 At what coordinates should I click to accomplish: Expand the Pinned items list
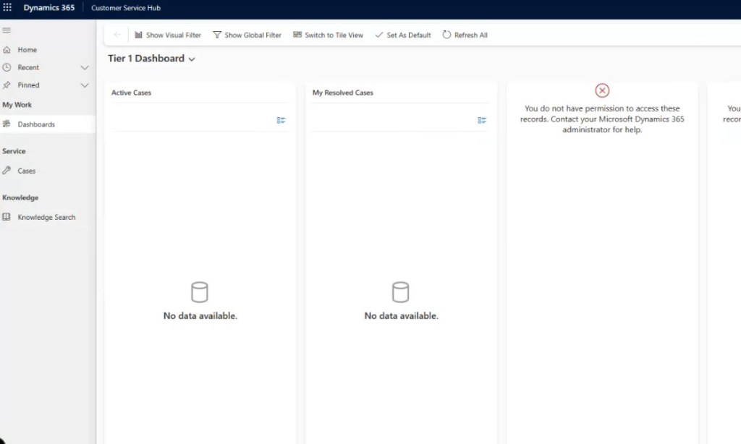(84, 85)
